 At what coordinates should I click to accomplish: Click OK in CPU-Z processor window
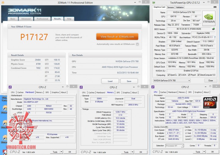click(x=212, y=152)
